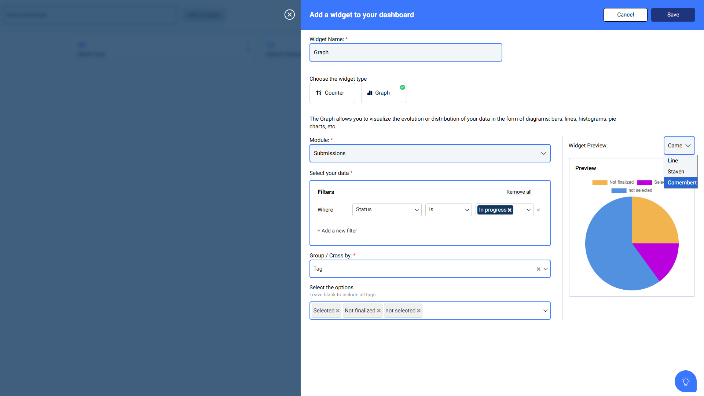704x396 pixels.
Task: Choose the Counter widget type
Action: [x=332, y=93]
